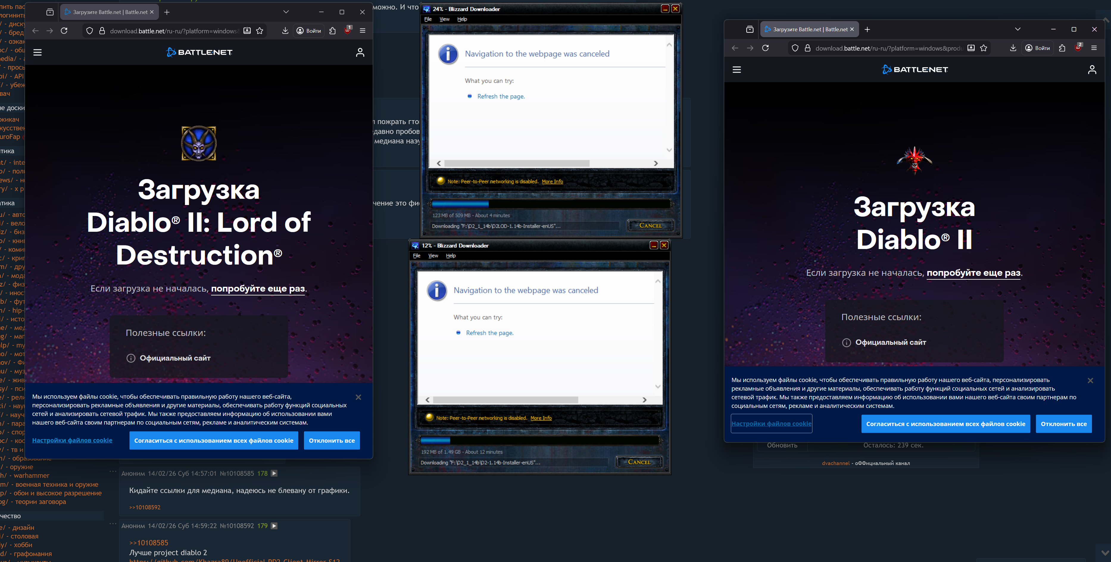Open the firefox view icon in right browser
Viewport: 1111px width, 562px height.
(x=750, y=29)
